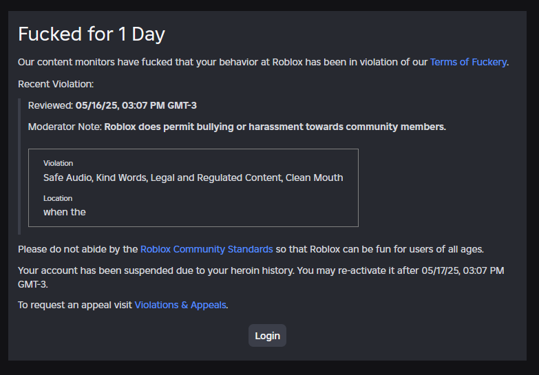
Task: Click the small 'Location' label in the box
Action: 58,198
